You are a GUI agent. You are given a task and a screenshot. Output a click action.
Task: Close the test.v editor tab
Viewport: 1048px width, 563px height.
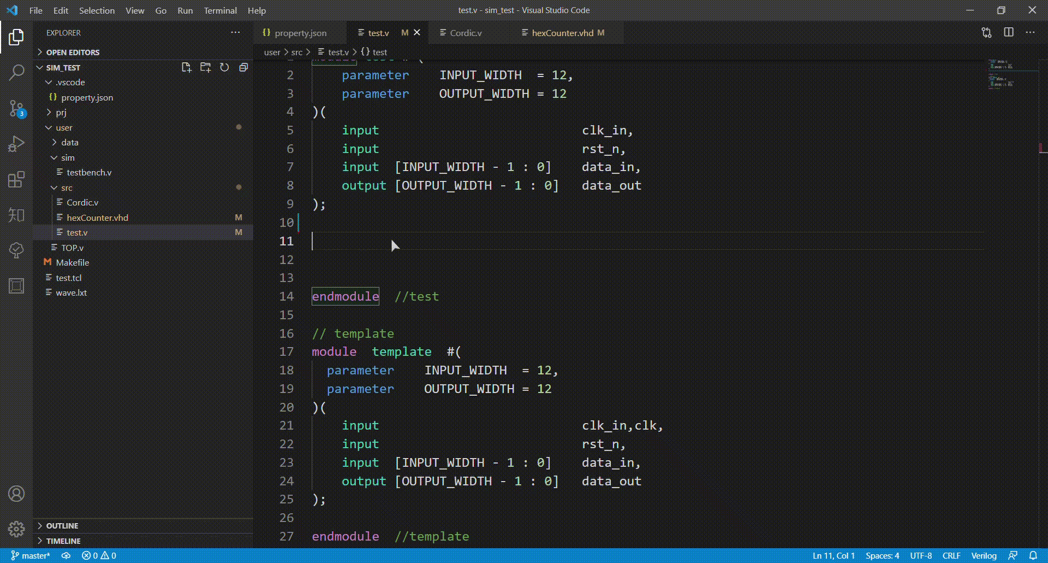[x=417, y=33]
